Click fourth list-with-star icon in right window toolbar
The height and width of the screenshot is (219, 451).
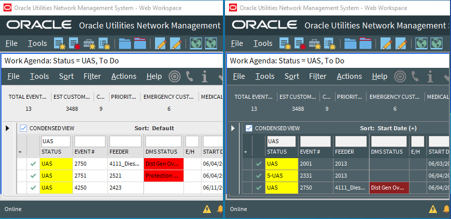pyautogui.click(x=330, y=43)
